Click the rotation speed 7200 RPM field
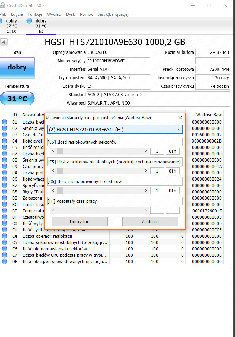 pos(212,69)
